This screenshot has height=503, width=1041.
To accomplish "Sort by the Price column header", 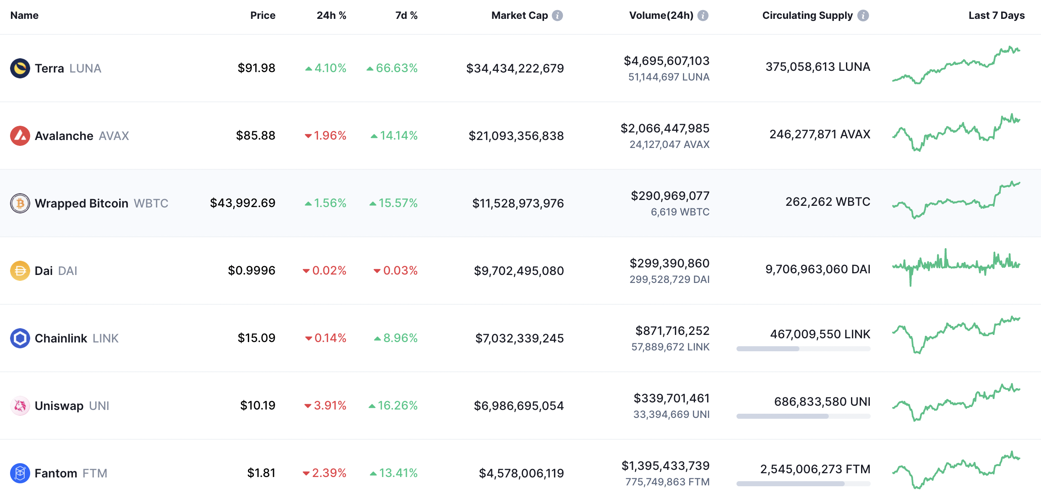I will pyautogui.click(x=263, y=16).
